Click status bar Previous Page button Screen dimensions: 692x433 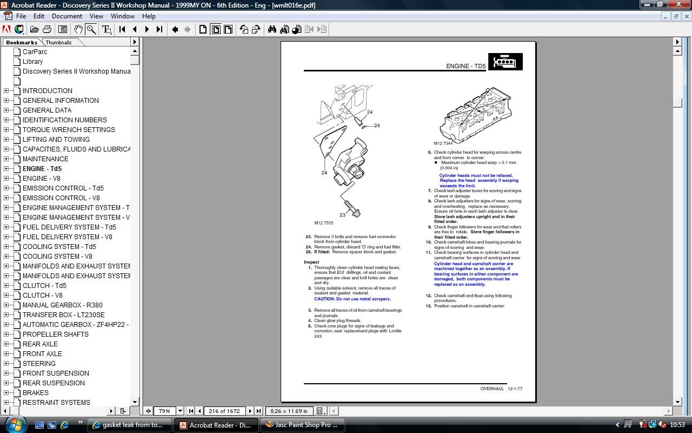[x=199, y=411]
